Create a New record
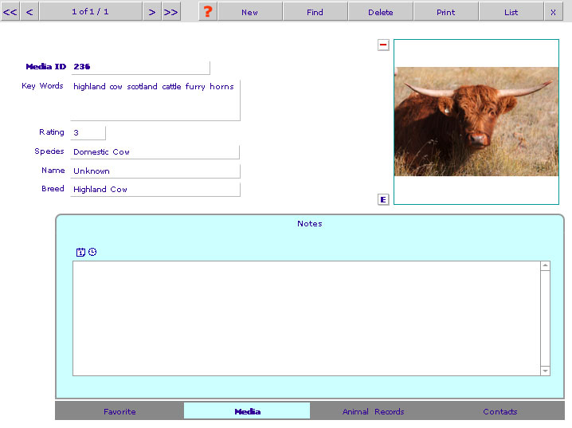This screenshot has height=428, width=572. [x=250, y=12]
